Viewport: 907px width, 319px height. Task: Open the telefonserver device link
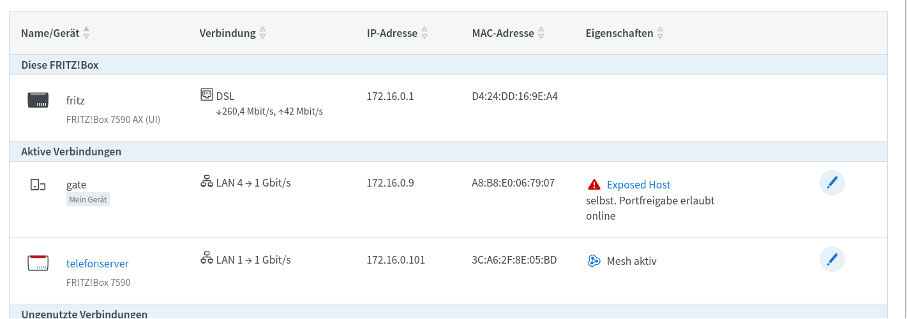click(98, 263)
